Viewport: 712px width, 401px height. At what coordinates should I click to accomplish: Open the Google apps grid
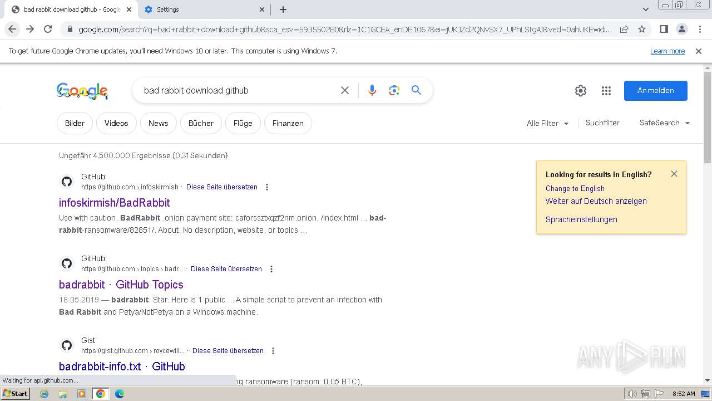click(606, 91)
